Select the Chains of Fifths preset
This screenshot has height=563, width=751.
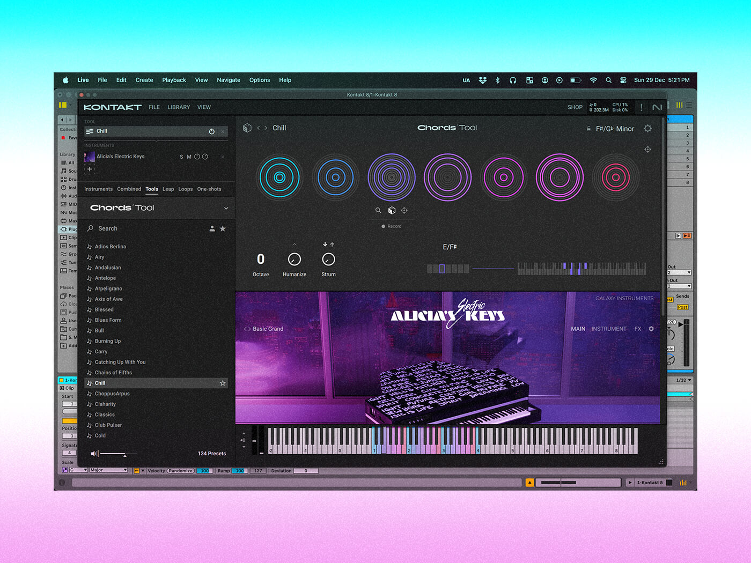click(113, 373)
